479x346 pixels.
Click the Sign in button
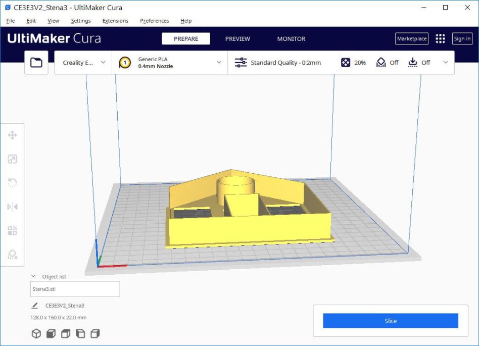[462, 38]
